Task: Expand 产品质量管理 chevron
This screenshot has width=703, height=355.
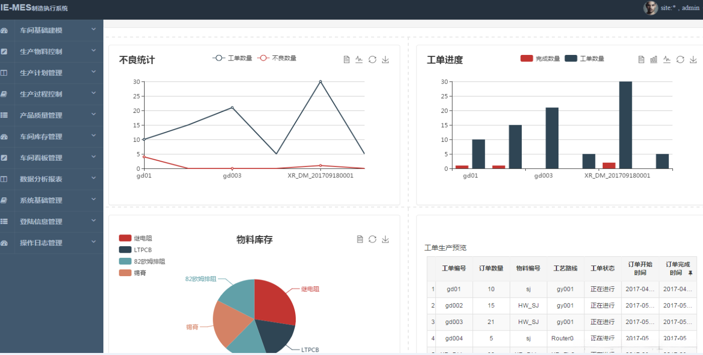Action: pyautogui.click(x=94, y=115)
